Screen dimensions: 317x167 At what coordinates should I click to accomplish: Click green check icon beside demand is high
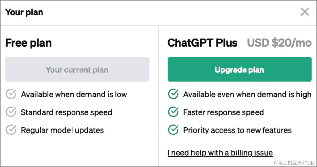[x=173, y=94]
